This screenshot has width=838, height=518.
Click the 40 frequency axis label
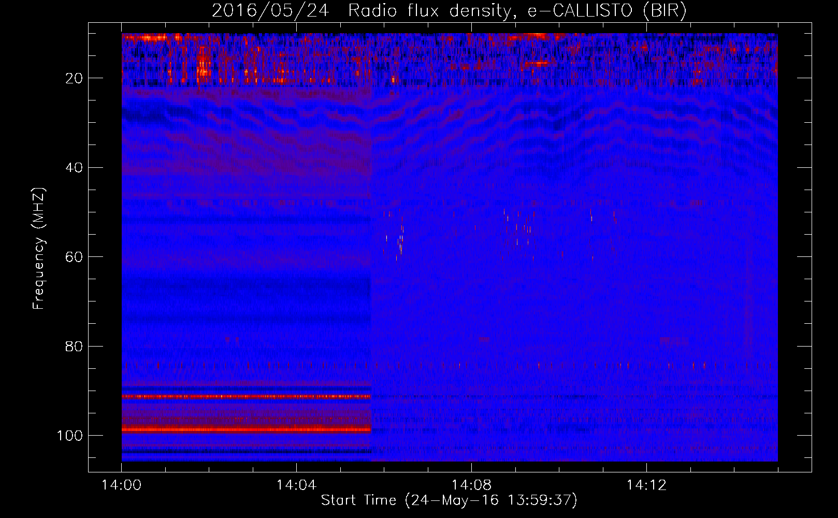75,168
